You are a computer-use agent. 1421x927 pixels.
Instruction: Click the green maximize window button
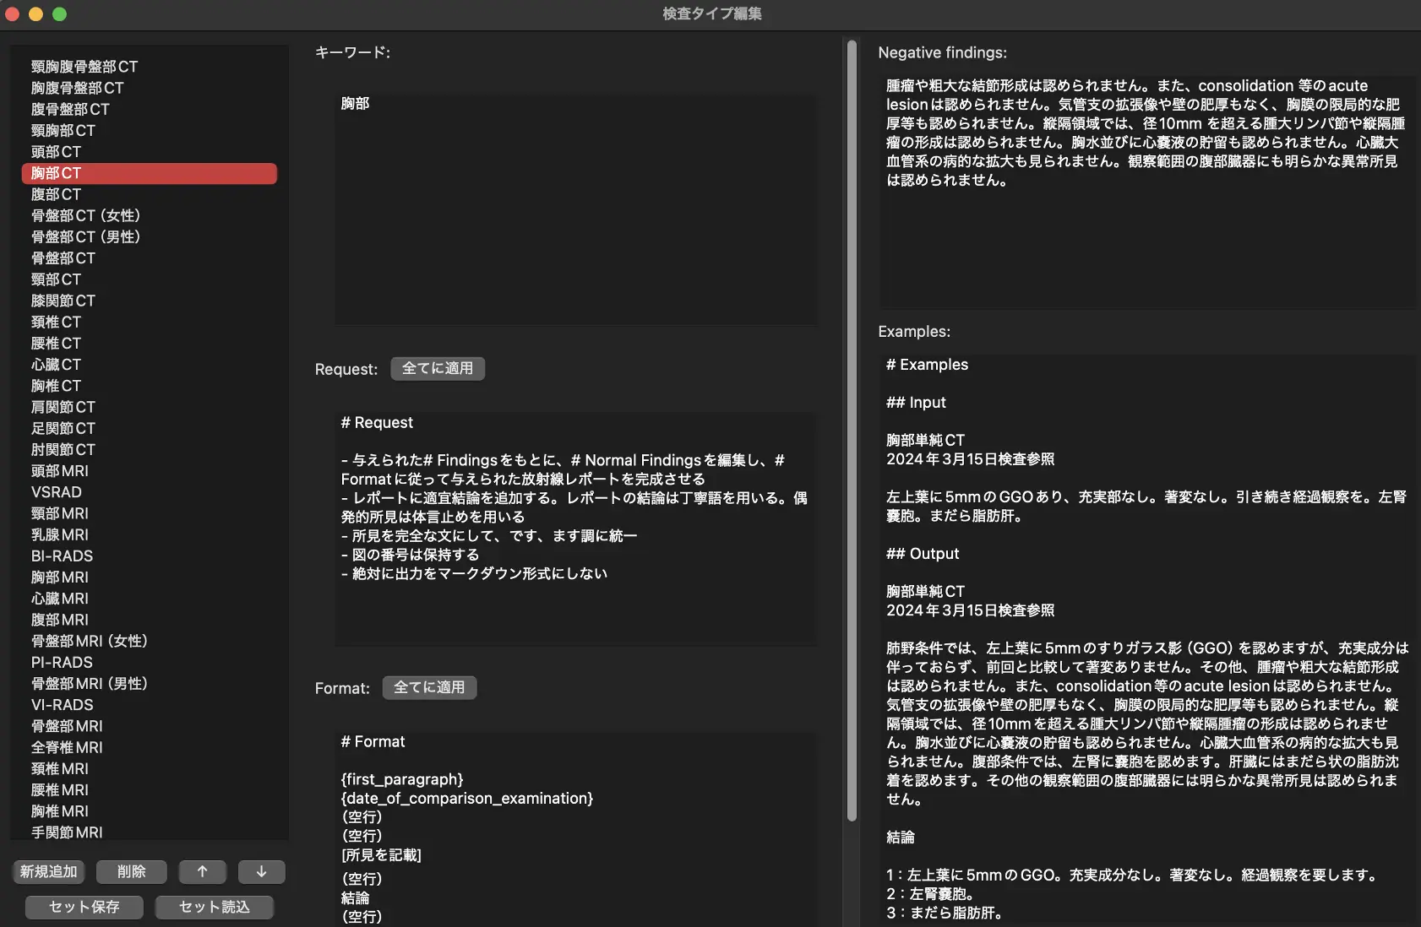coord(59,14)
